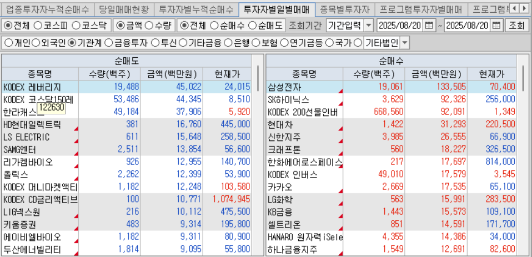The image size is (532, 257).
Task: Select 셀트리온 row
Action: 392,225
